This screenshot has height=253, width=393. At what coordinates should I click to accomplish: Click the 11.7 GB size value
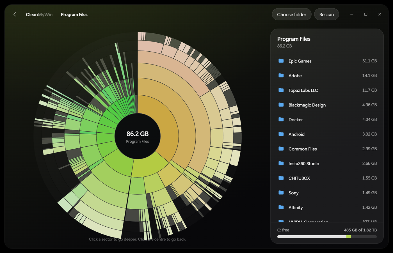369,90
